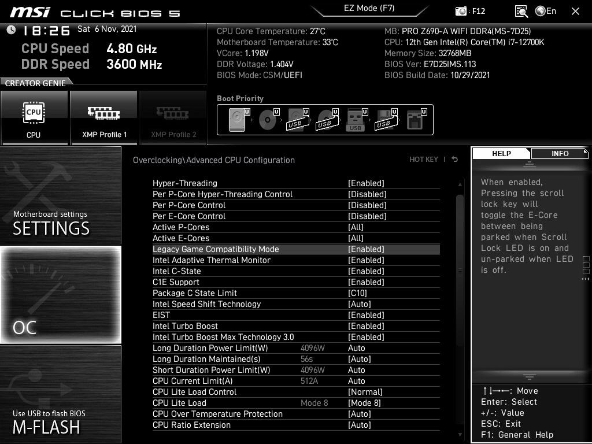The height and width of the screenshot is (444, 592).
Task: Open the SETTINGS motherboard section
Action: pyautogui.click(x=60, y=195)
